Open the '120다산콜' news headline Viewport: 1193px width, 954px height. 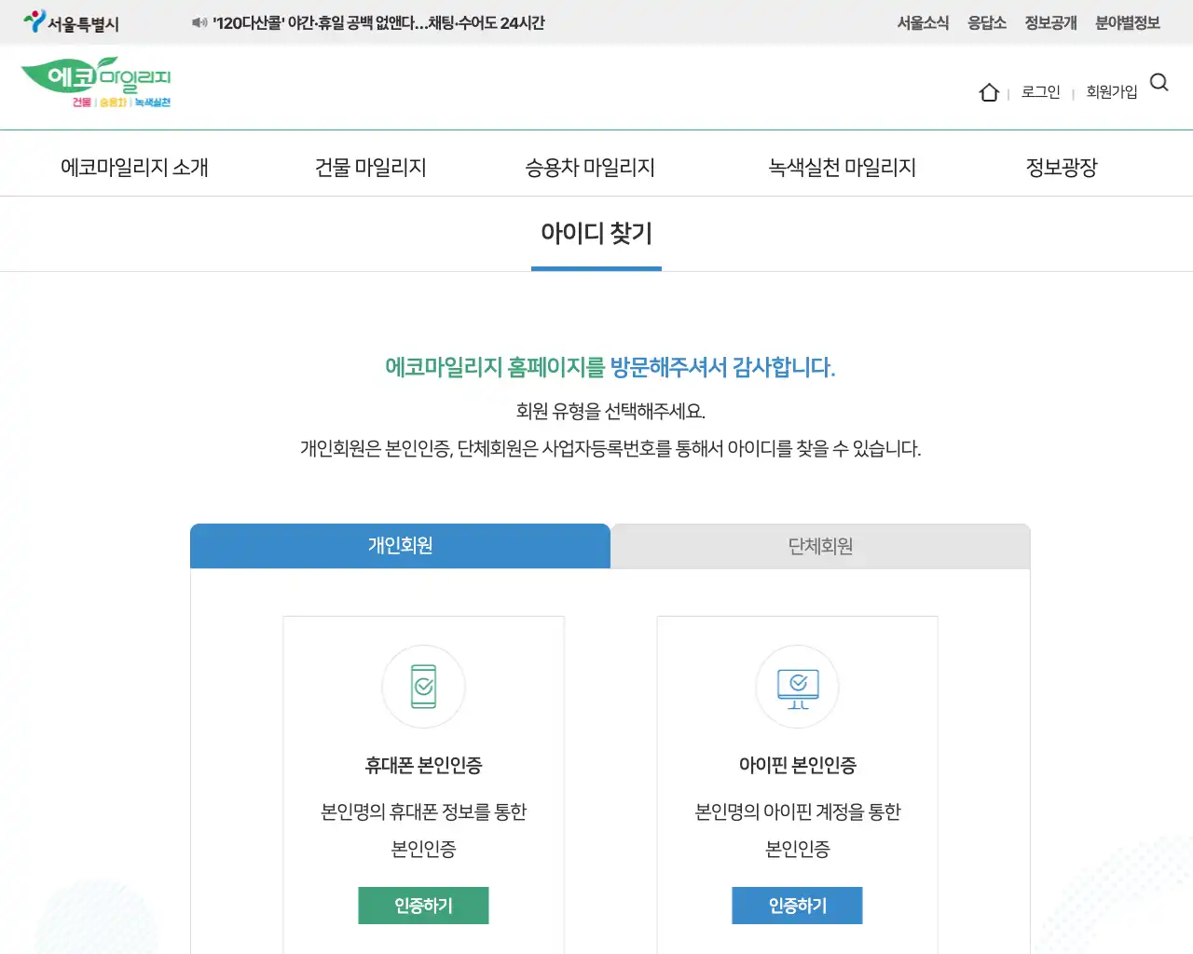click(378, 22)
